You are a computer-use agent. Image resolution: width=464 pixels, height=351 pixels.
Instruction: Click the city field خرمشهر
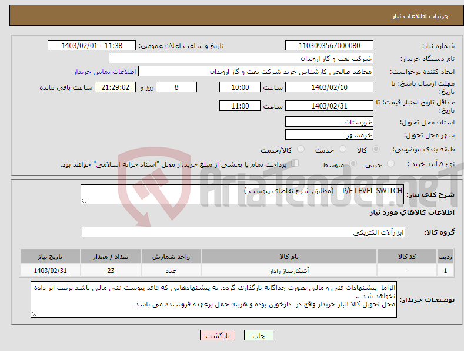pyautogui.click(x=329, y=135)
